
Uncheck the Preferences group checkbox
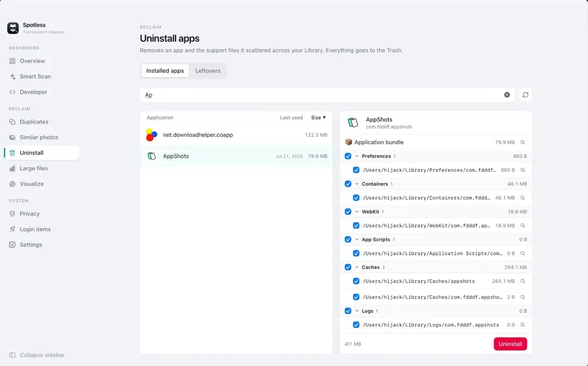pyautogui.click(x=348, y=156)
